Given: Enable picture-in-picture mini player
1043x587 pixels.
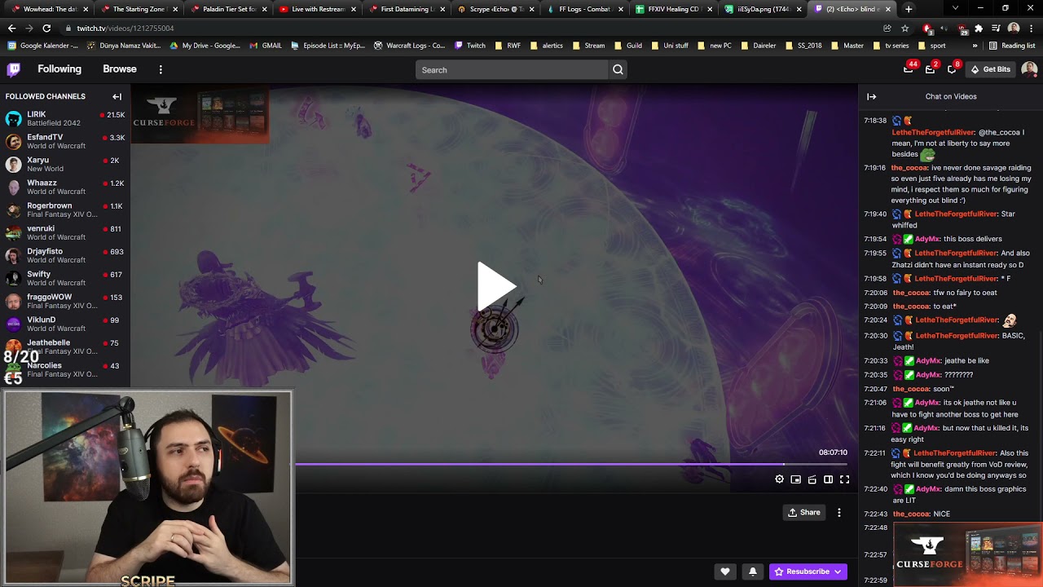Looking at the screenshot, I should 795,479.
